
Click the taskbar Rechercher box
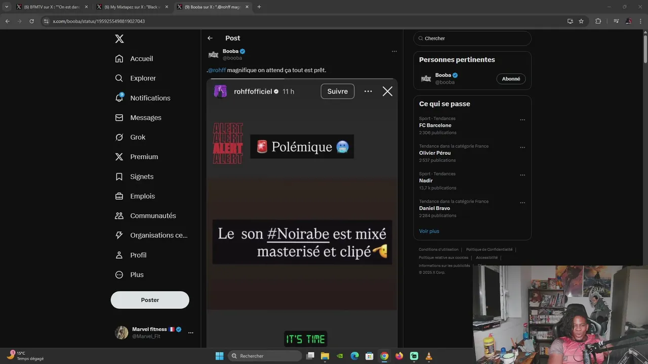point(265,356)
